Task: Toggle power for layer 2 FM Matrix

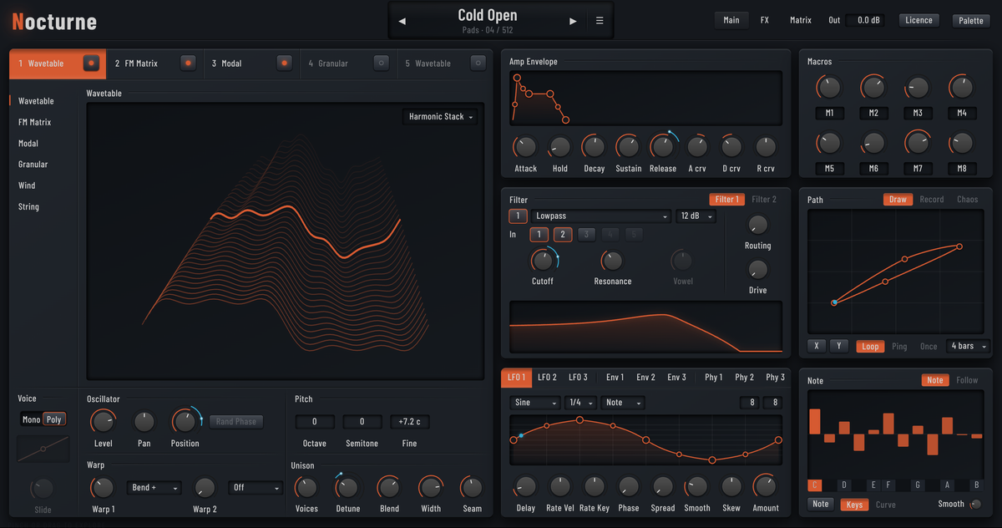Action: click(x=188, y=63)
